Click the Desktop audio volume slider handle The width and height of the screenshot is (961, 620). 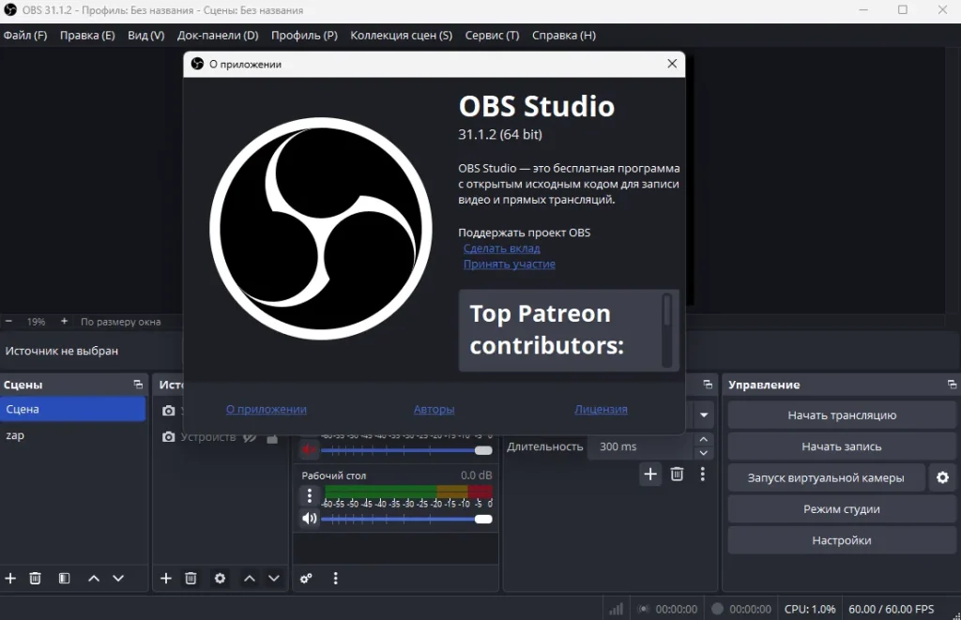coord(483,519)
